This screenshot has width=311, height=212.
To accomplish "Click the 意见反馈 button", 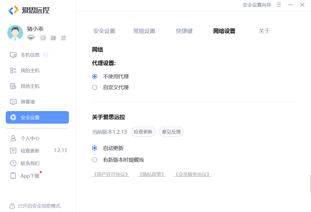I will [171, 132].
